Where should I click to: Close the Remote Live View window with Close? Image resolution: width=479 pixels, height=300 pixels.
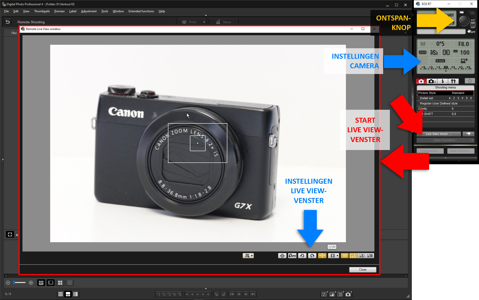point(362,269)
